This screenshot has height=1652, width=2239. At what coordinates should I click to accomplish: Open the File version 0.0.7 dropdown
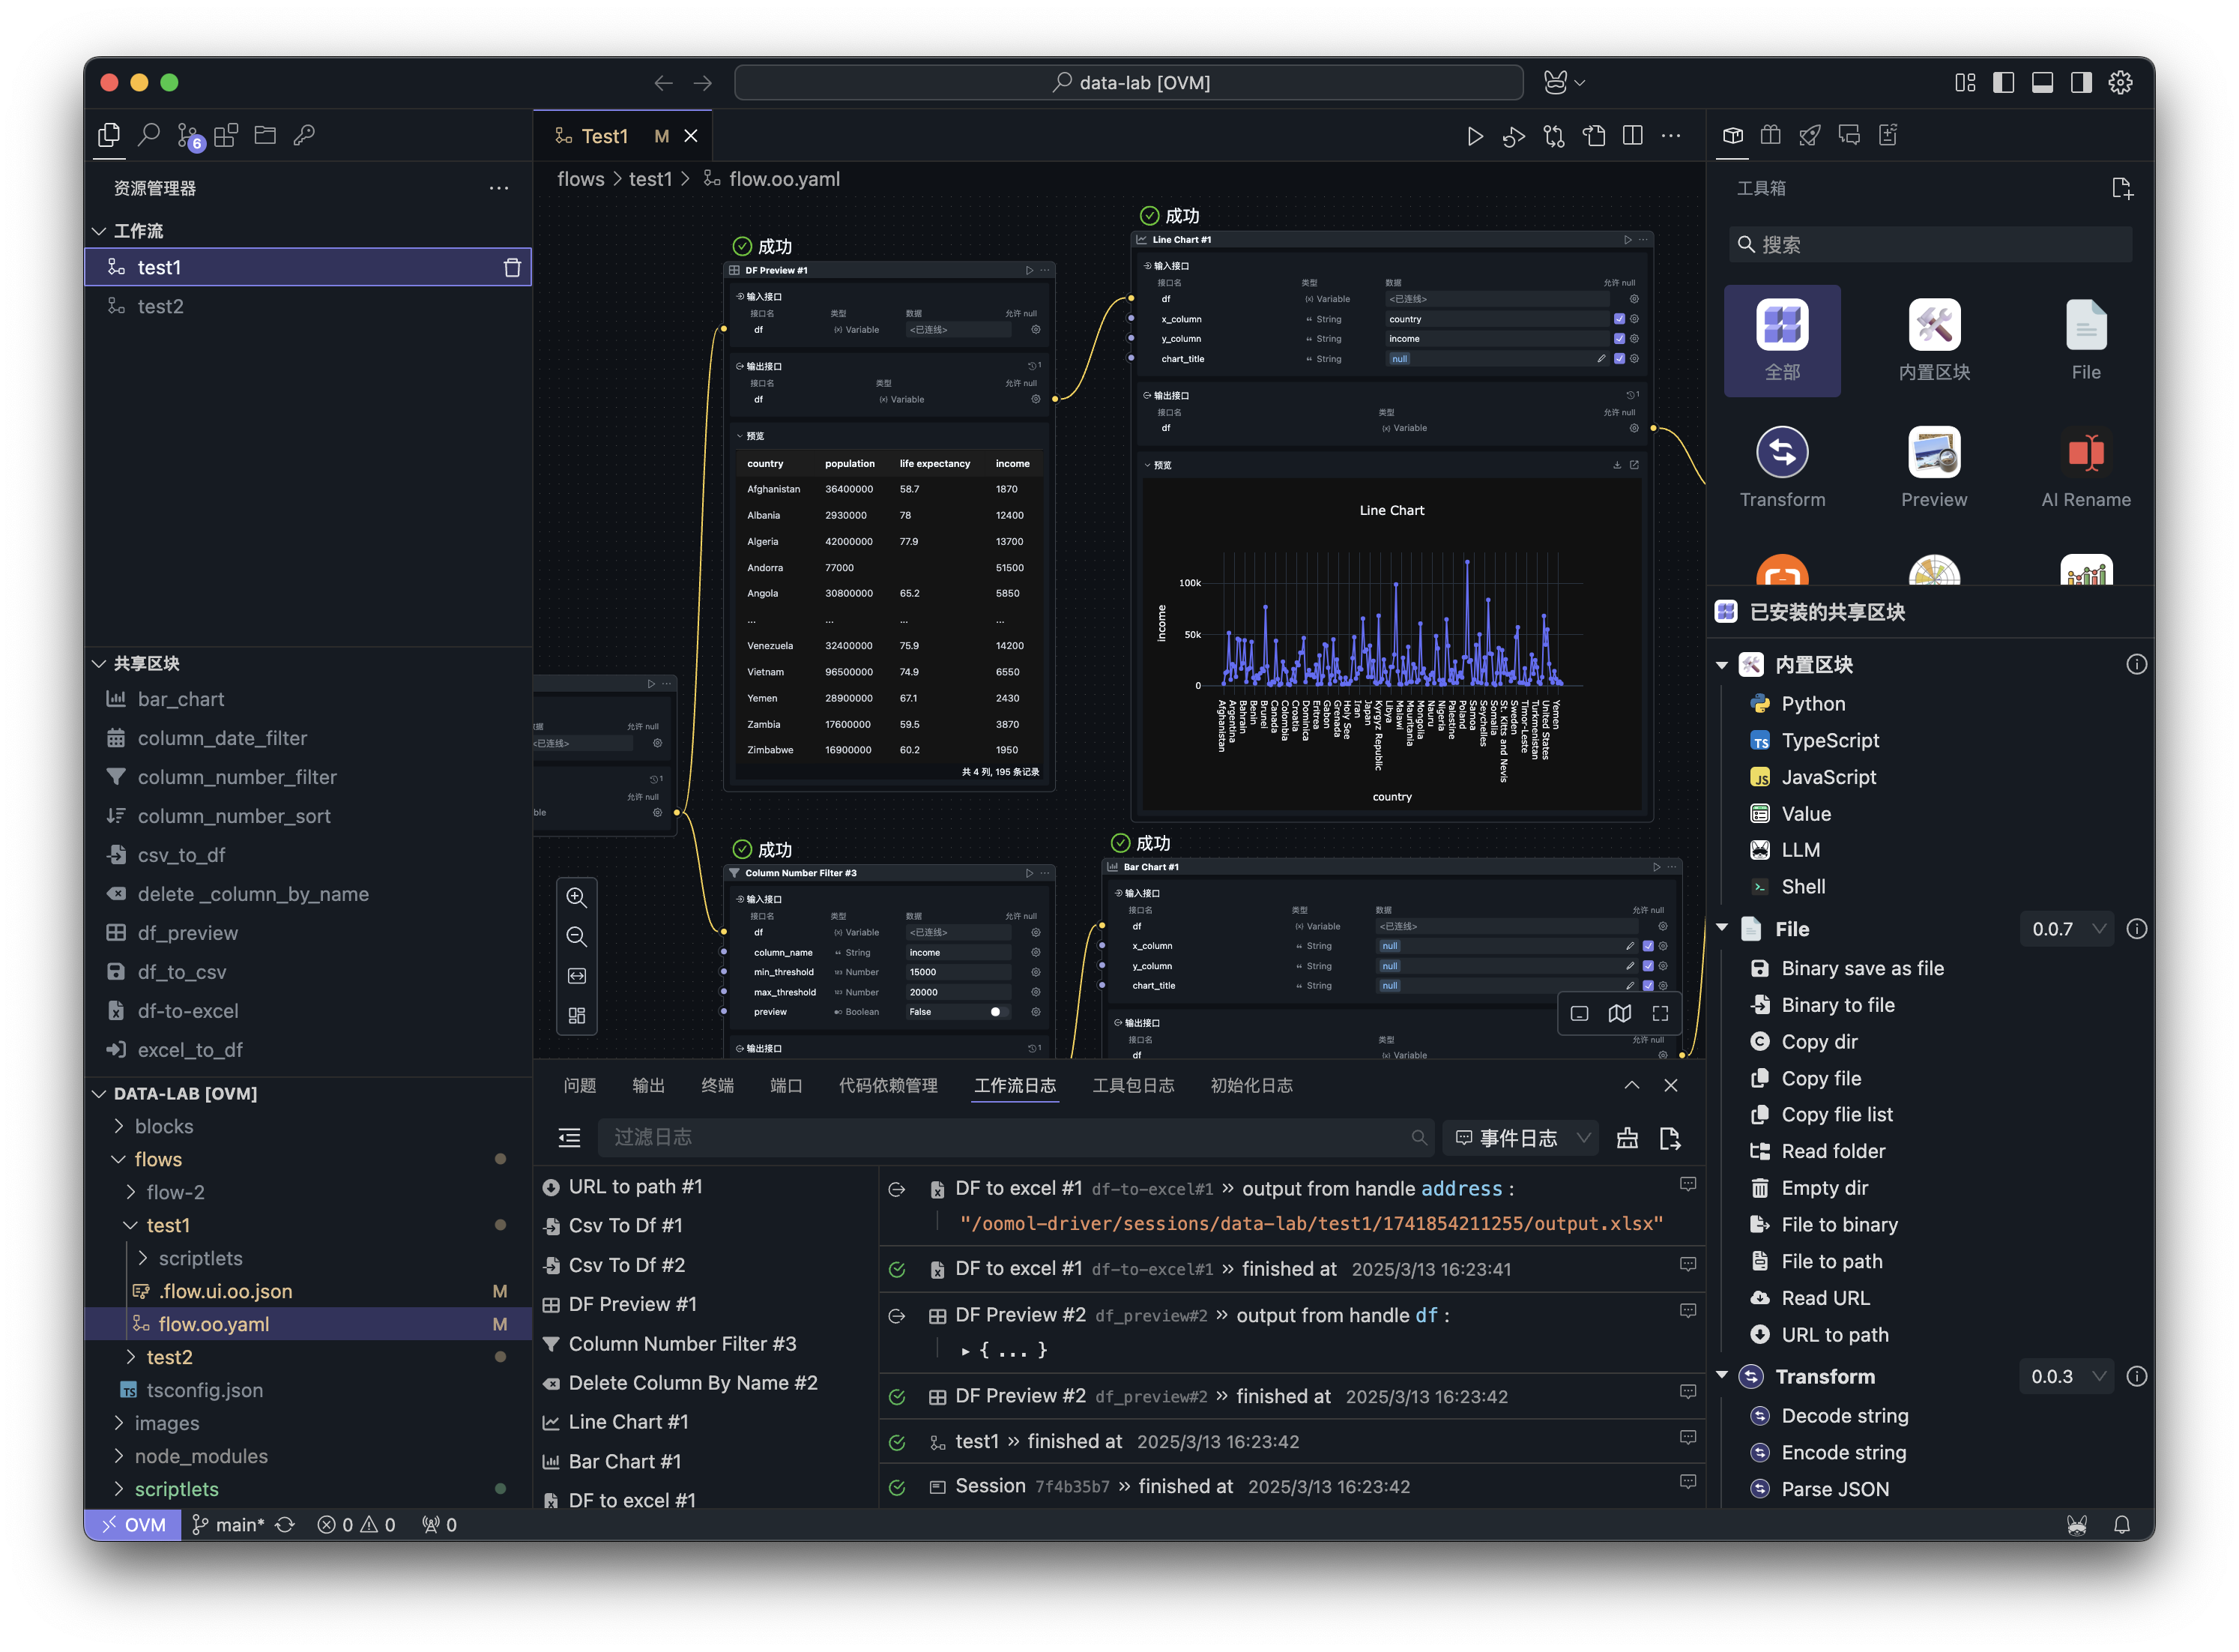click(2066, 929)
